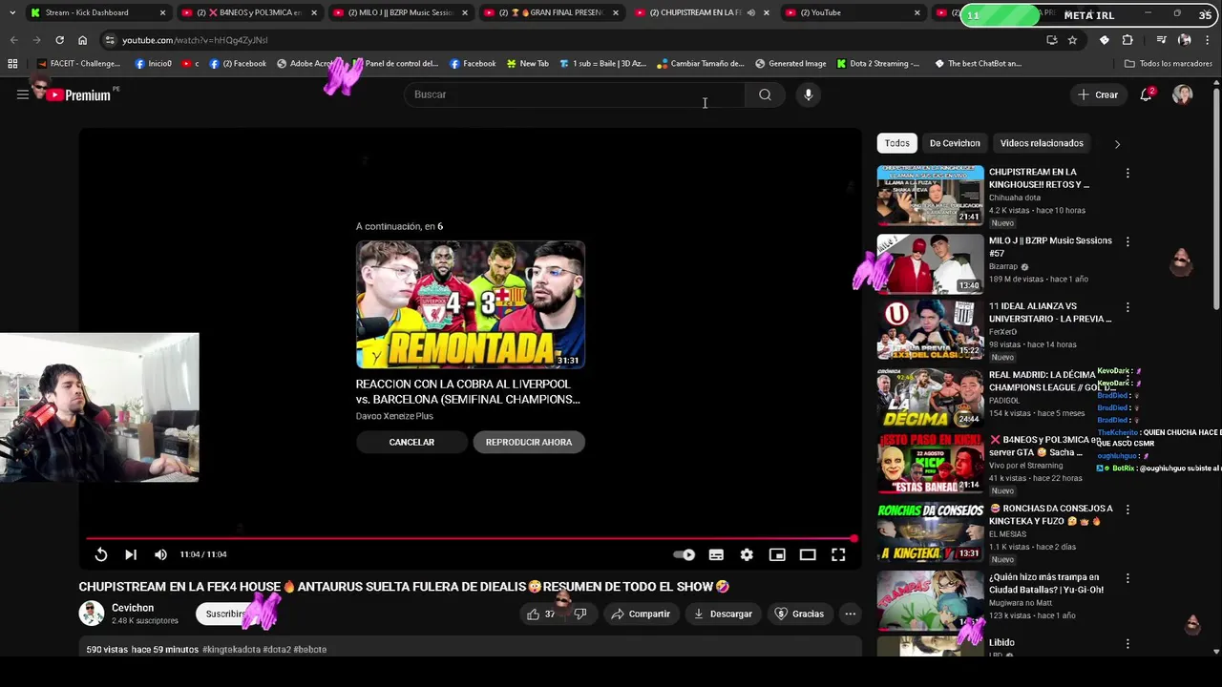The image size is (1222, 687).
Task: Open the Remontada next-video thumbnail
Action: click(x=471, y=304)
